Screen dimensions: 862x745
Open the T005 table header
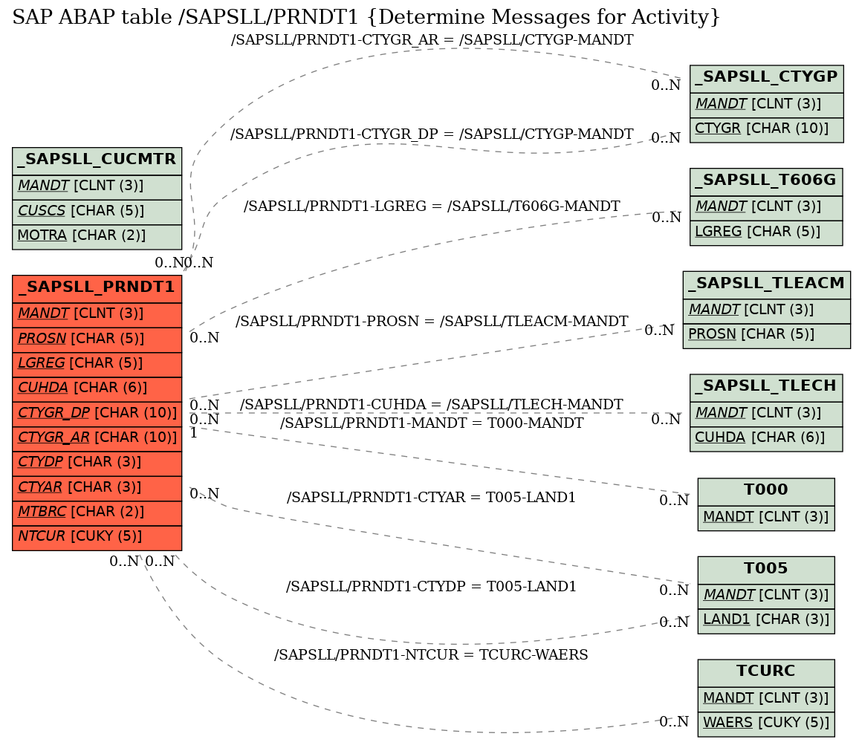[x=766, y=569]
